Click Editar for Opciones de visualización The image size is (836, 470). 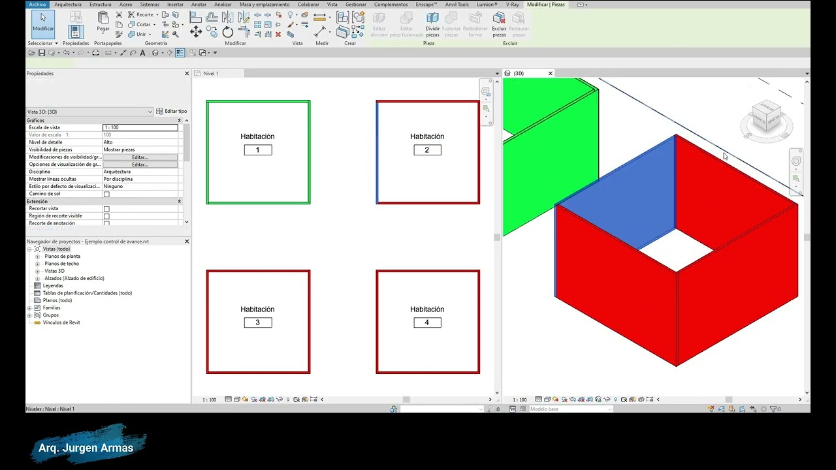pyautogui.click(x=140, y=164)
